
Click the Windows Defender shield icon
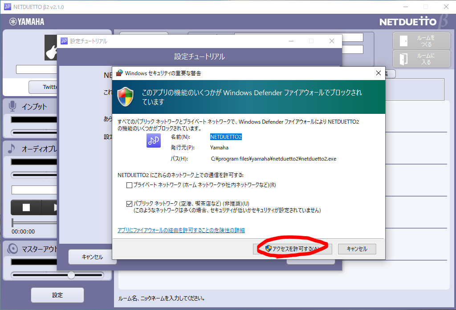[125, 97]
